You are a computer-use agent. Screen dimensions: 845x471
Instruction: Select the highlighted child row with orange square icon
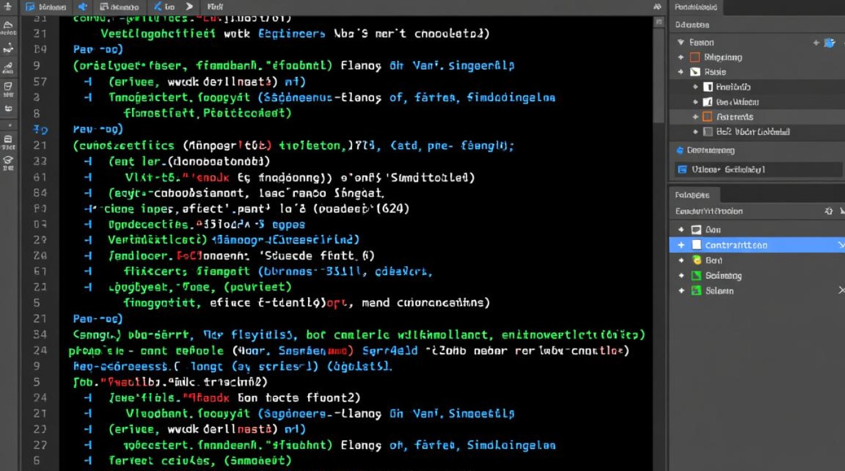(x=756, y=117)
